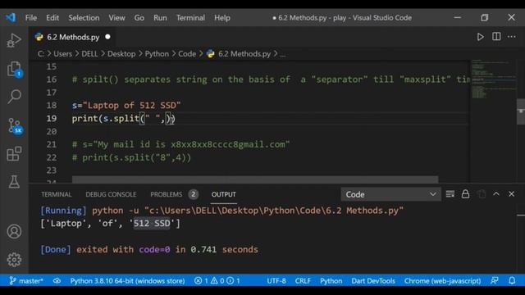The width and height of the screenshot is (525, 295).
Task: Open the Edit menu
Action: 52,18
